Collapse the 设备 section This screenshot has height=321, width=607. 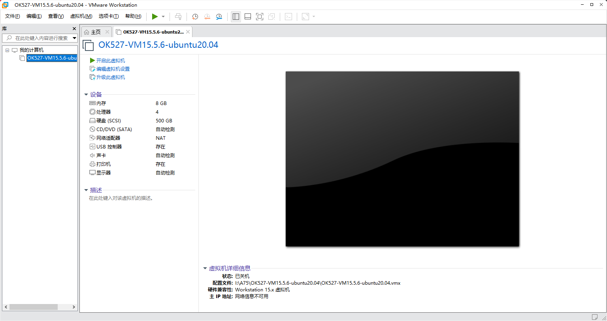[x=86, y=95]
